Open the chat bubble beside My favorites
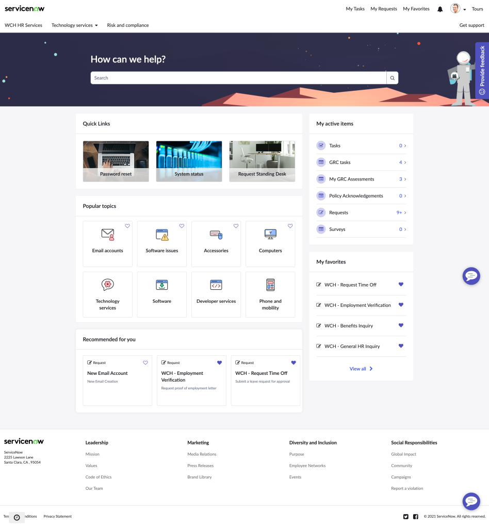Screen dimensions: 489x528 pos(471,276)
